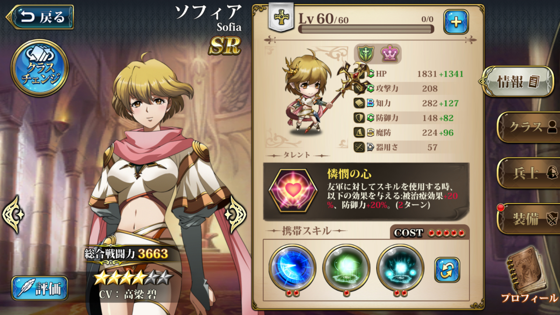560x315 pixels.
Task: Open the 装備 equipment tab
Action: [x=528, y=218]
